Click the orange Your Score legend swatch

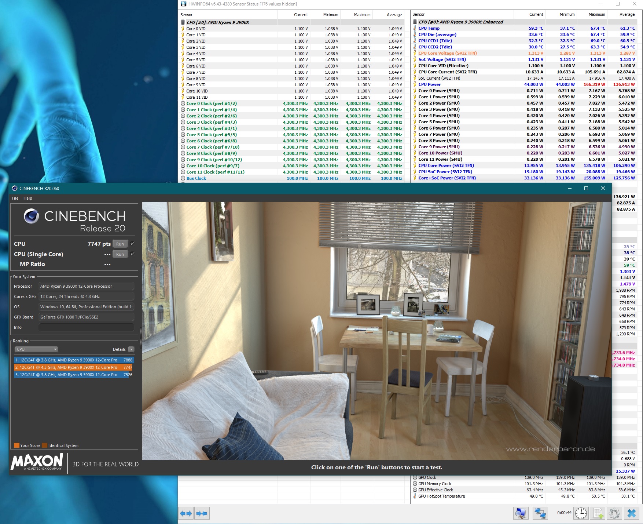pyautogui.click(x=17, y=445)
